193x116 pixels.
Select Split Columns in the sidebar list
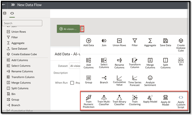click(17, 88)
